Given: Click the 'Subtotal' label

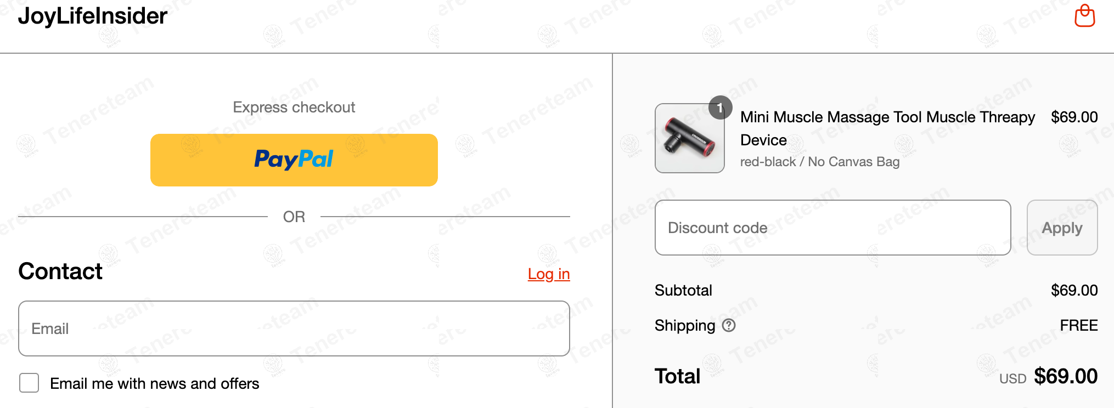Looking at the screenshot, I should click(683, 290).
